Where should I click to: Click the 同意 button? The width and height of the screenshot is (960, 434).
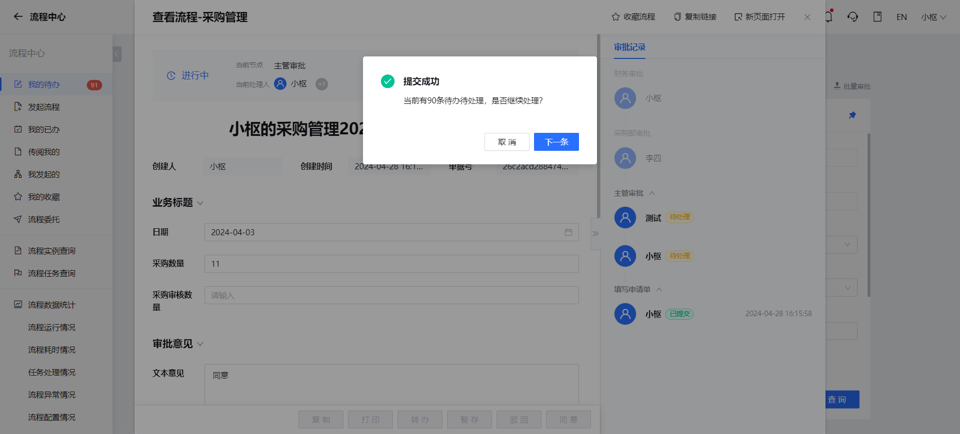coord(568,420)
